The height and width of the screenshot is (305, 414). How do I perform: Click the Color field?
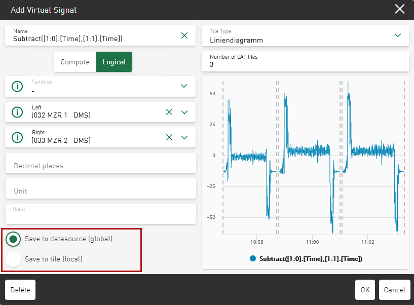point(100,214)
